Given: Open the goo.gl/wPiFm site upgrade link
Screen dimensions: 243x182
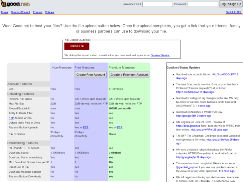Looking at the screenshot, I should 202,130.
